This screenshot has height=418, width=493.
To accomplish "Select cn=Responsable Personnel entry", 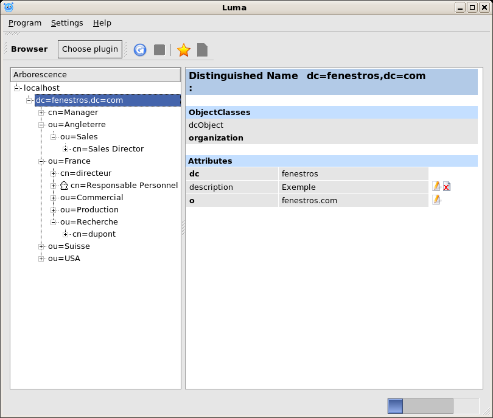I will (x=124, y=186).
